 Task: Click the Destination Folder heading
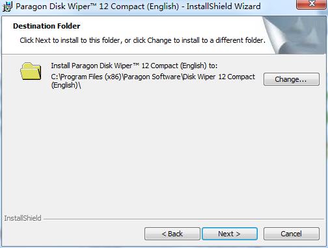click(47, 26)
